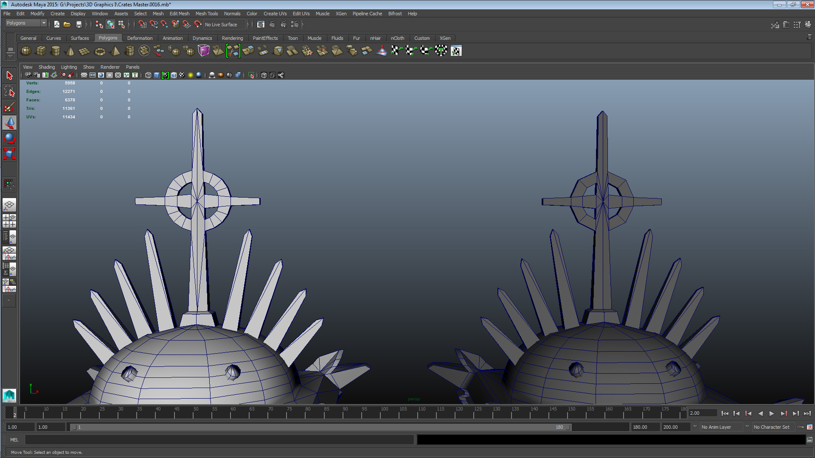Create a polygon sphere from the shelf
Viewport: 815px width, 458px height.
[x=26, y=51]
